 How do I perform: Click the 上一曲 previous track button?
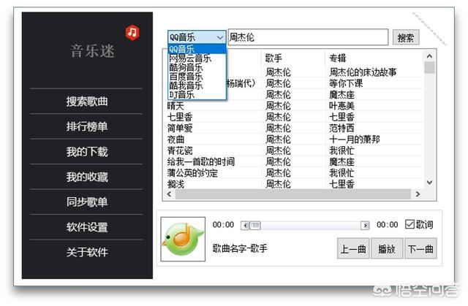tap(353, 248)
